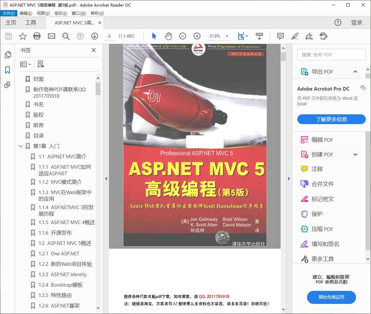The width and height of the screenshot is (371, 314).
Task: Click the fit page width icon
Action: [240, 36]
